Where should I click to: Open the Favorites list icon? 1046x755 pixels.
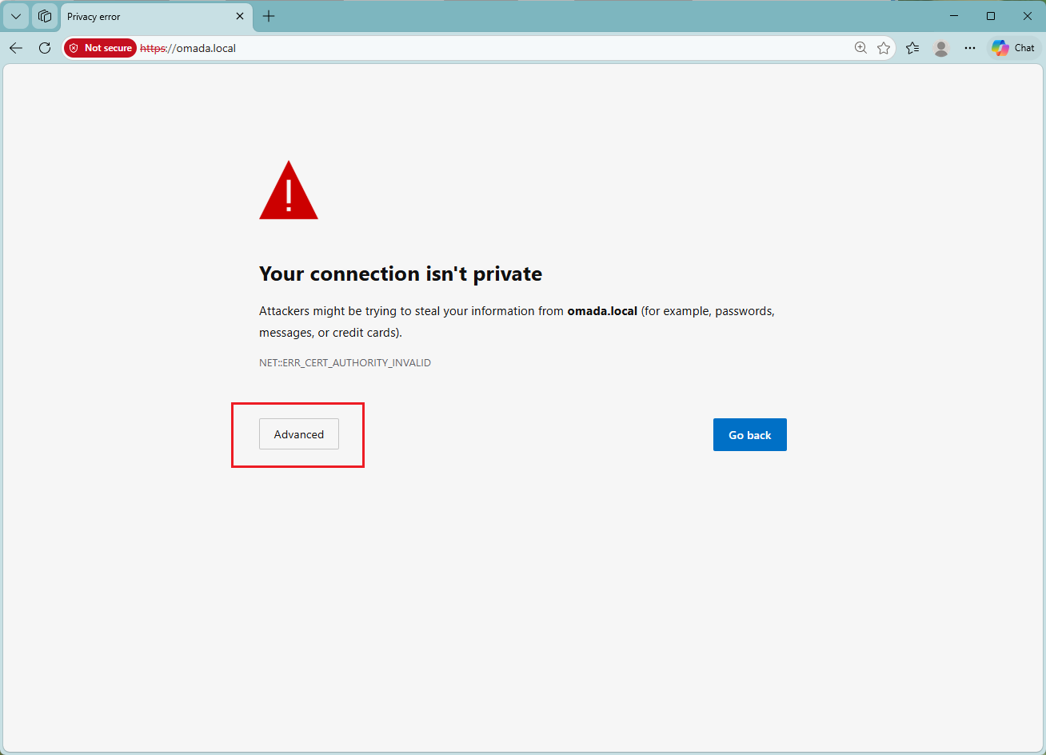(912, 48)
